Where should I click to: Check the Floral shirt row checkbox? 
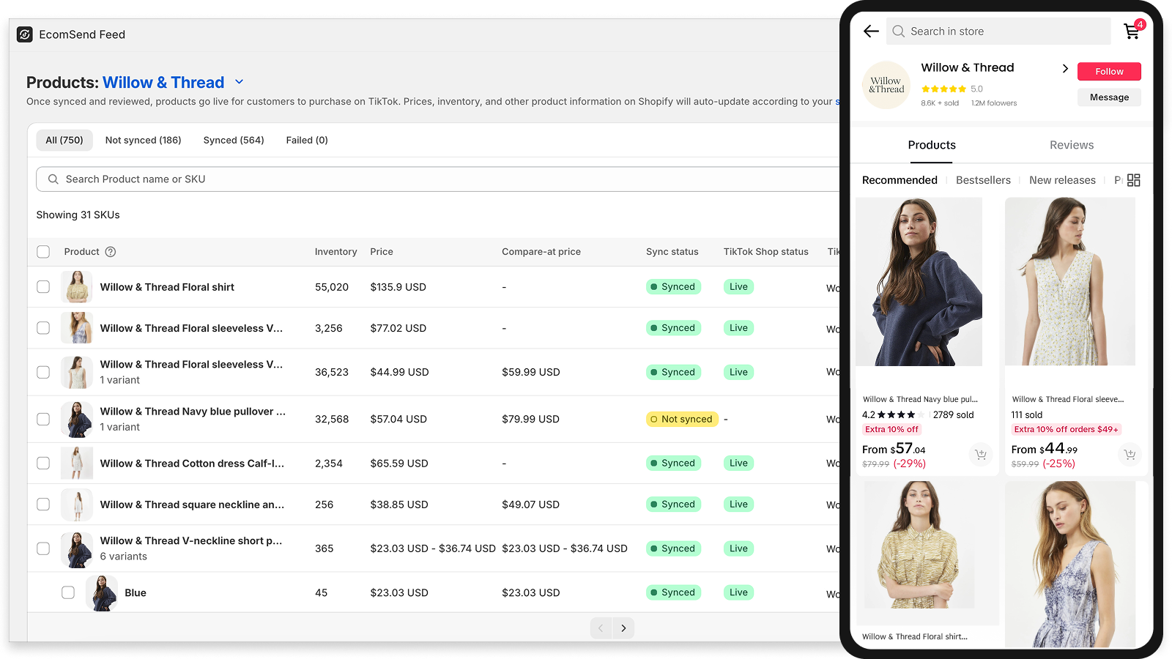(43, 287)
